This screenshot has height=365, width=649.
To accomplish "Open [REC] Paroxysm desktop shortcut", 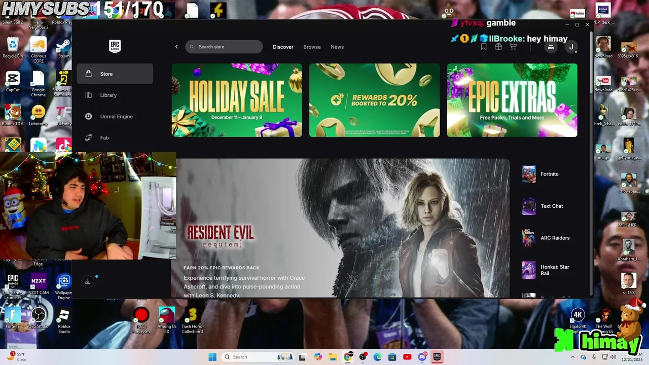I will click(x=141, y=320).
